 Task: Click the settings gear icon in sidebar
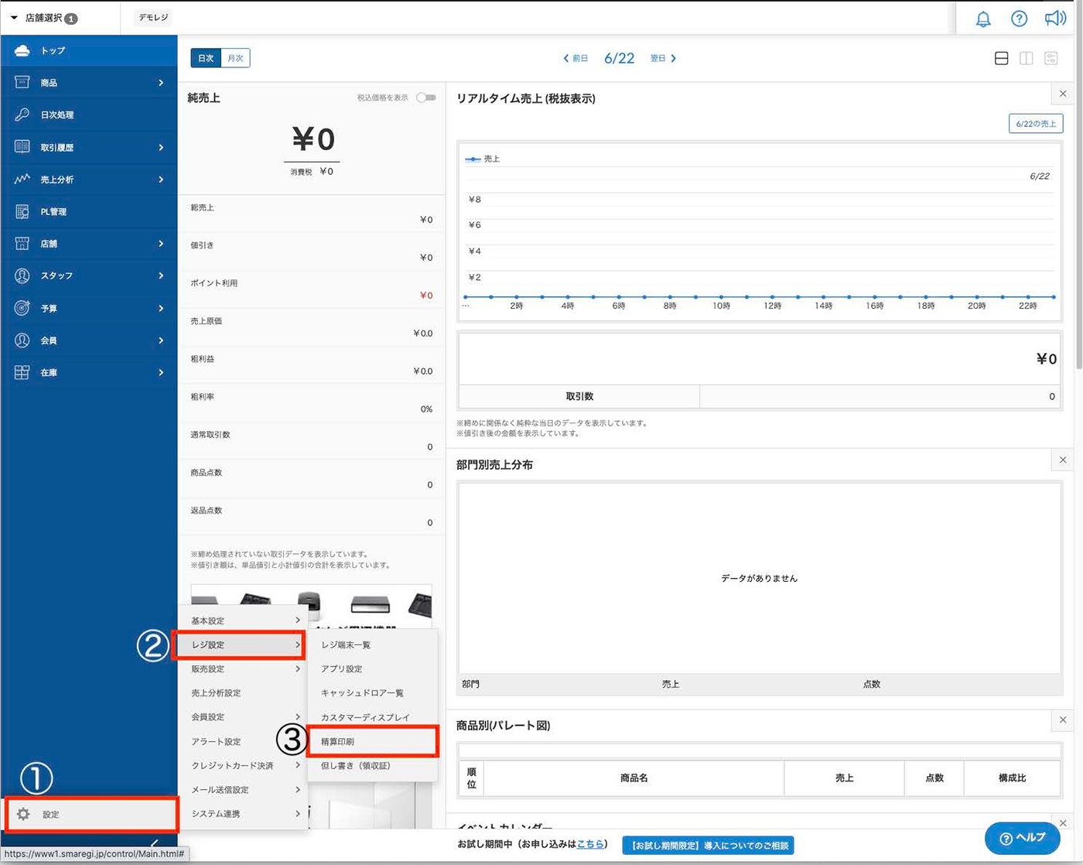coord(24,814)
